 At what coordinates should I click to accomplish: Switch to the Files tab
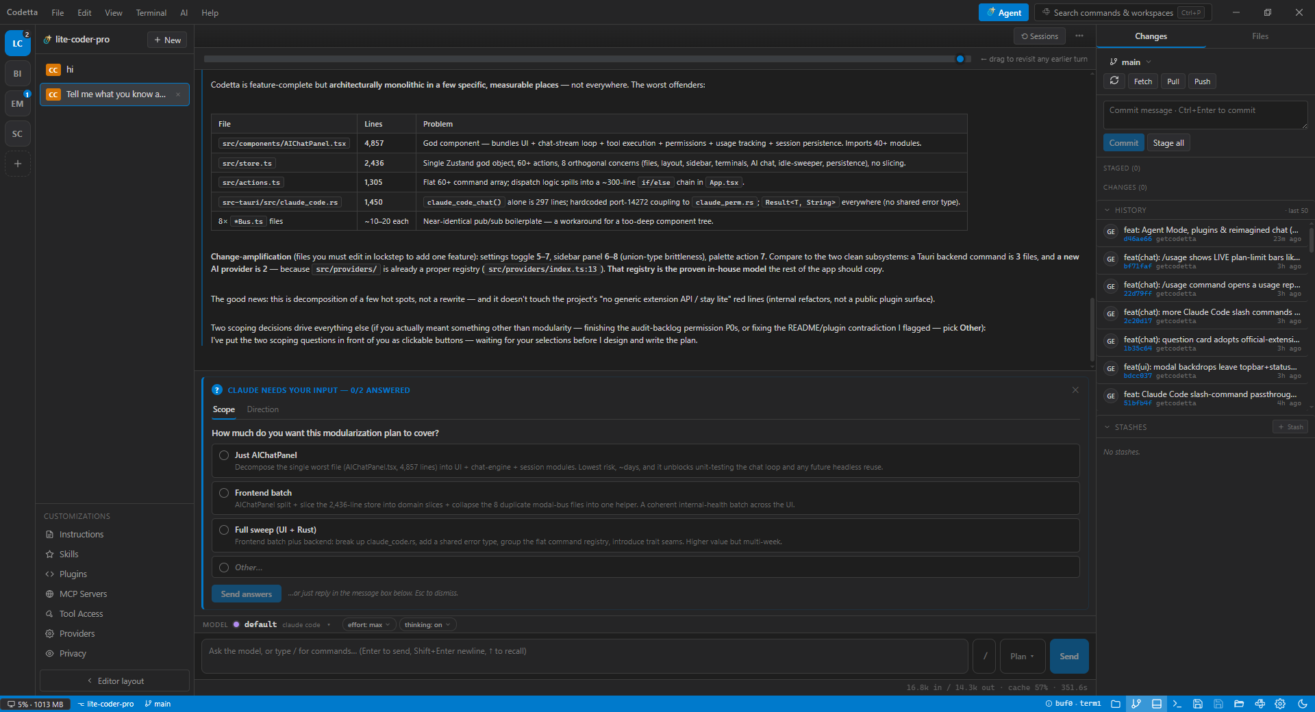pos(1260,36)
